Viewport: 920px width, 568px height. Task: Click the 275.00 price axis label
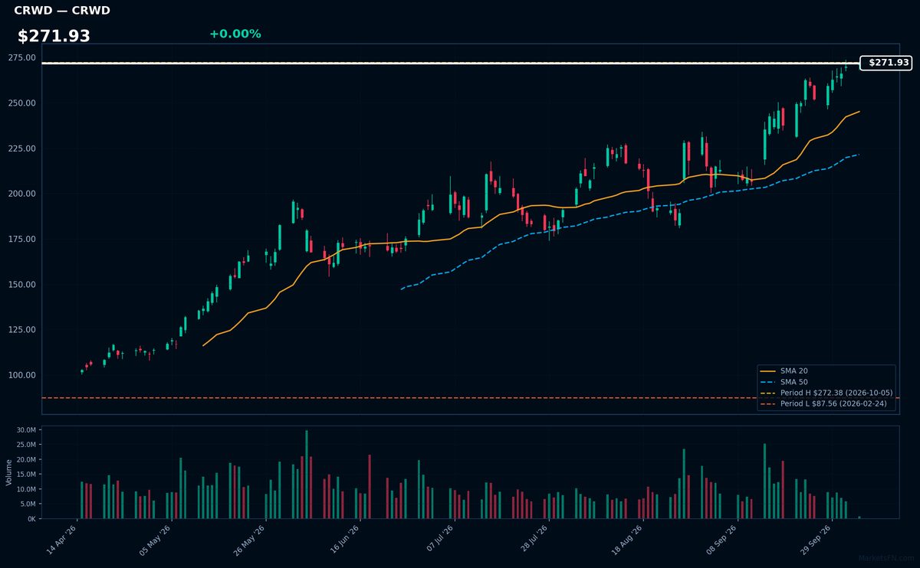click(x=22, y=58)
